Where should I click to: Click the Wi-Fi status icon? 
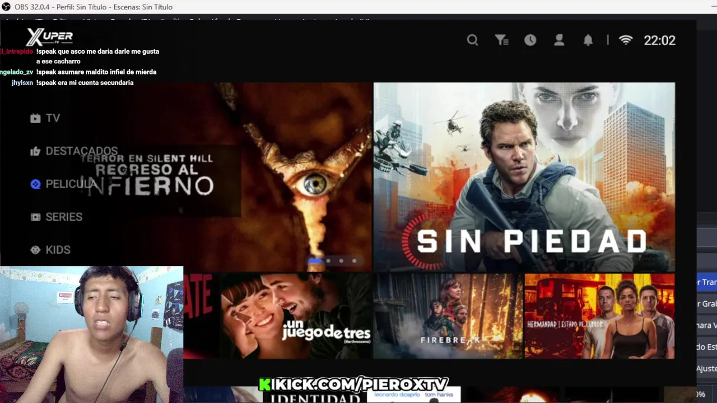(x=626, y=40)
